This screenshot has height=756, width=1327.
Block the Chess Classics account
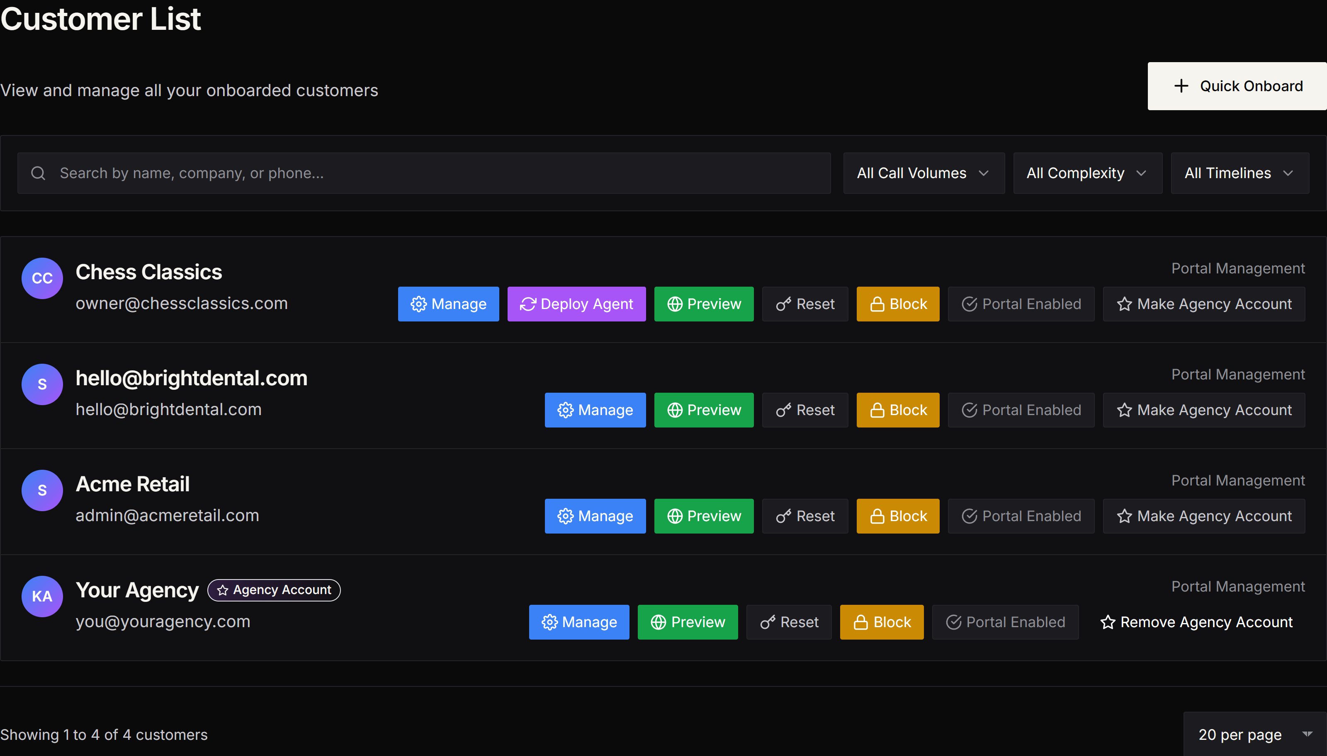(898, 304)
